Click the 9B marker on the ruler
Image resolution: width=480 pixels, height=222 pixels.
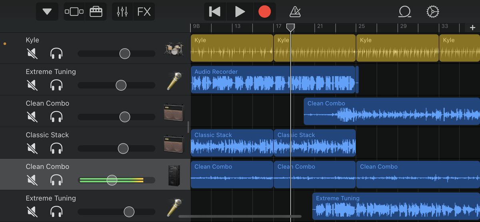196,26
